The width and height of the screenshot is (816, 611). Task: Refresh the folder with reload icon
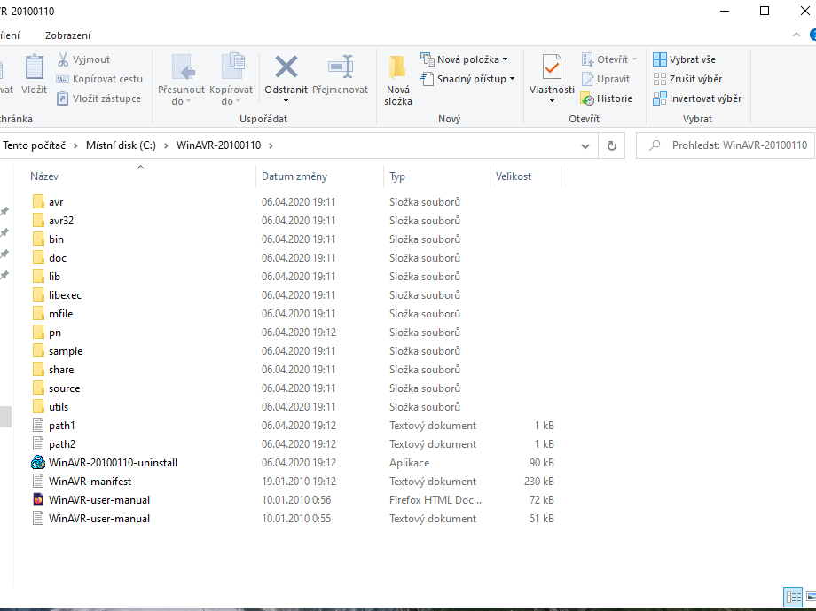611,145
